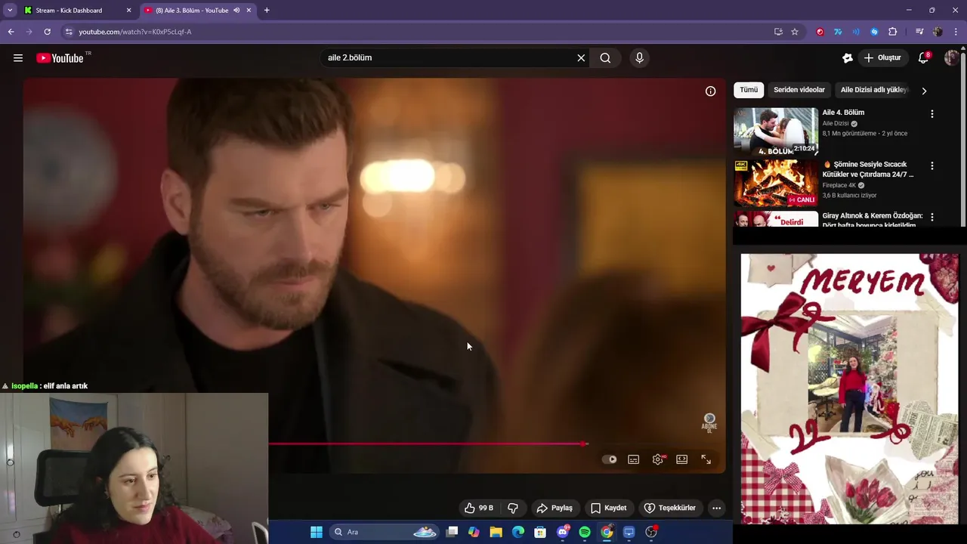
Task: Enter fullscreen in the video player
Action: click(x=706, y=459)
